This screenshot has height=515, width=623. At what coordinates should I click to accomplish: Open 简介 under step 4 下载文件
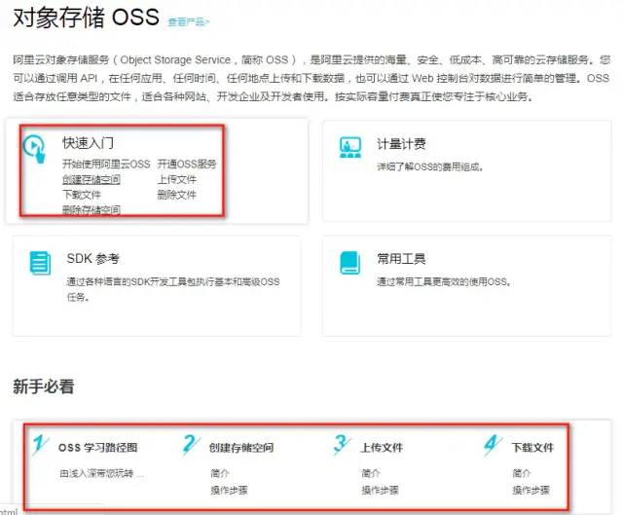[522, 473]
